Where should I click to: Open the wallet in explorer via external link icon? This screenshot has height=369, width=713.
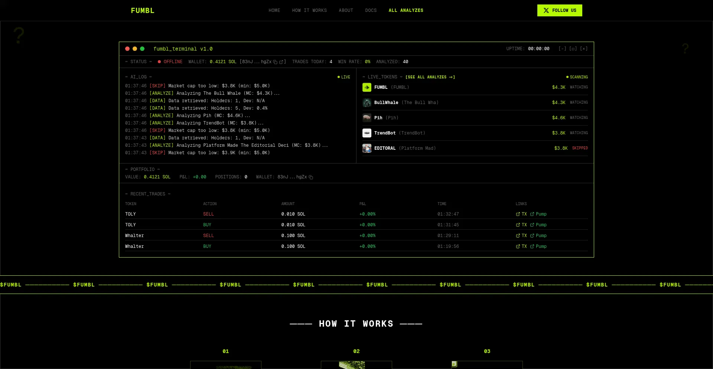281,62
